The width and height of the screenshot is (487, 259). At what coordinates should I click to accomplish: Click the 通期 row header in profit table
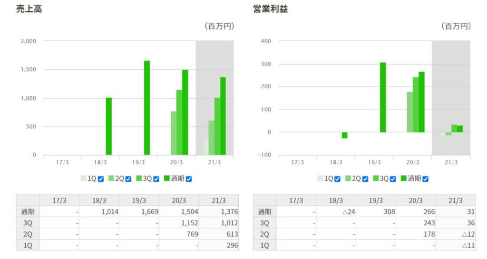click(x=265, y=212)
